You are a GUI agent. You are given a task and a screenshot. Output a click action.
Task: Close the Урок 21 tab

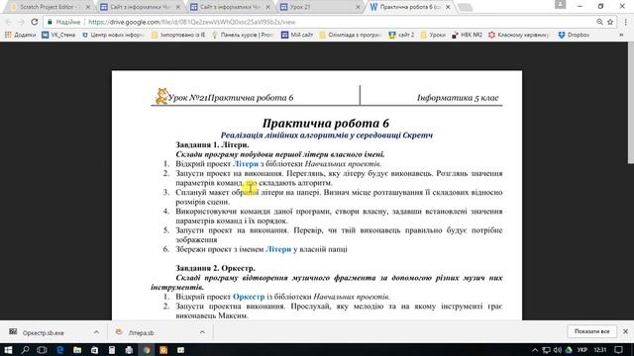[x=358, y=7]
